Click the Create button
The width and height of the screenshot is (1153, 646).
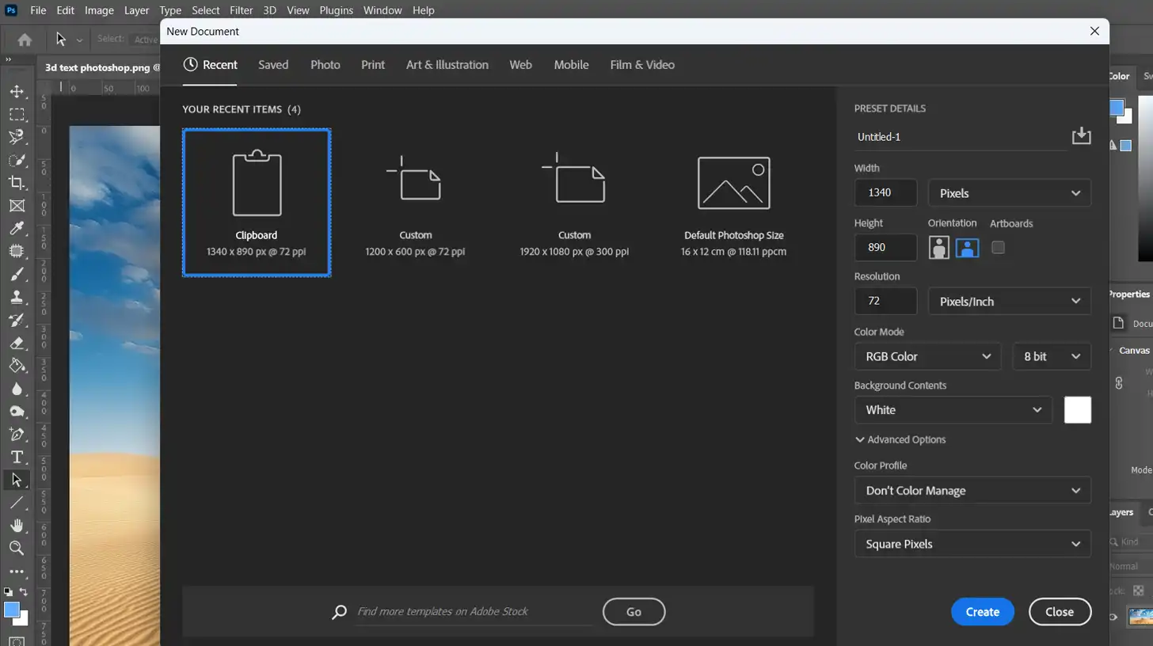983,612
